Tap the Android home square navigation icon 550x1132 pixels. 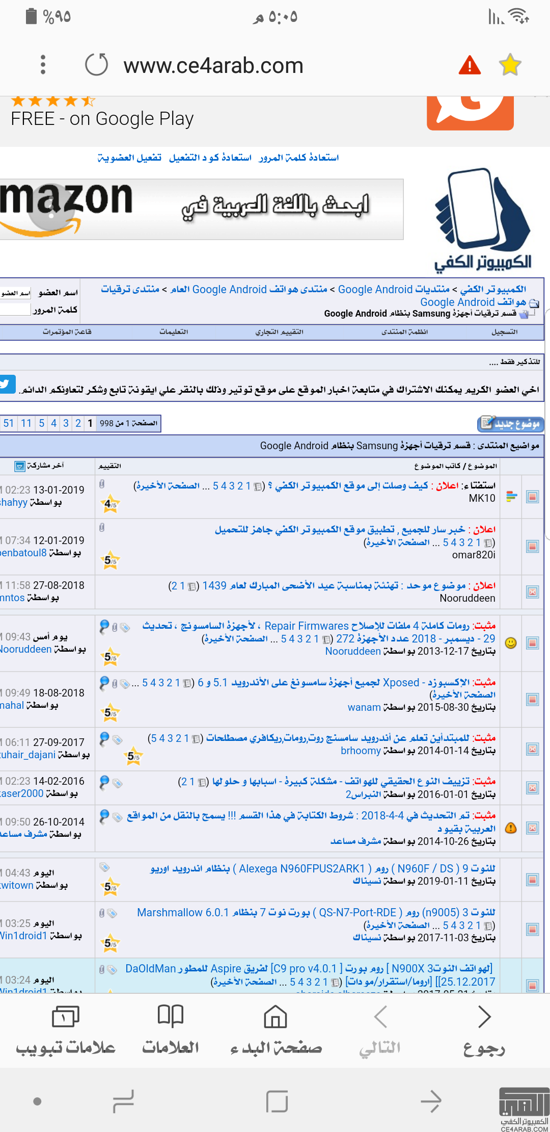277,1101
